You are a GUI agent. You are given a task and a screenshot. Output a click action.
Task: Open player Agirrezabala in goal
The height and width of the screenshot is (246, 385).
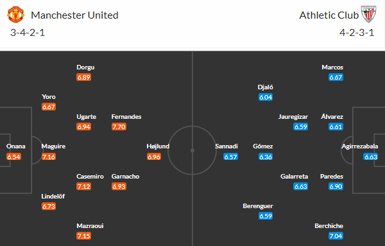pyautogui.click(x=360, y=146)
